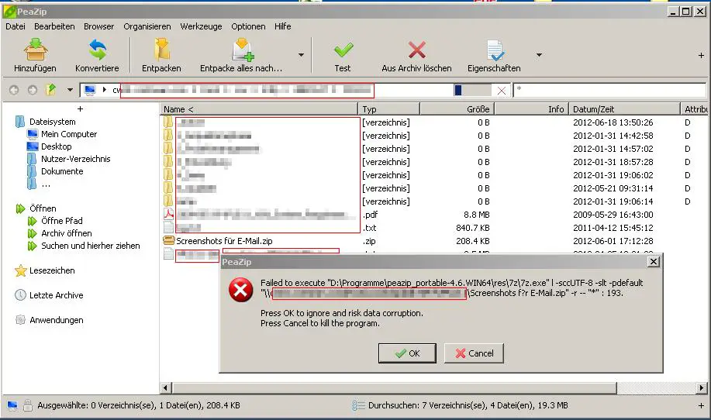The height and width of the screenshot is (420, 711).
Task: Run the archive Test checkmark
Action: (x=343, y=50)
